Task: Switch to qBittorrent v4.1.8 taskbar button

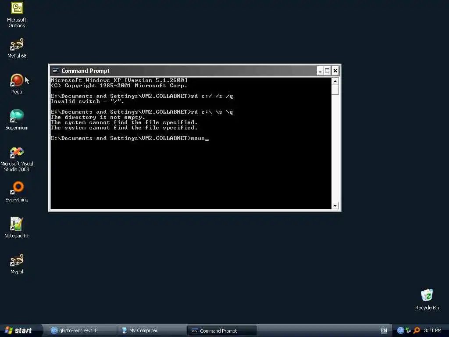Action: coord(82,330)
